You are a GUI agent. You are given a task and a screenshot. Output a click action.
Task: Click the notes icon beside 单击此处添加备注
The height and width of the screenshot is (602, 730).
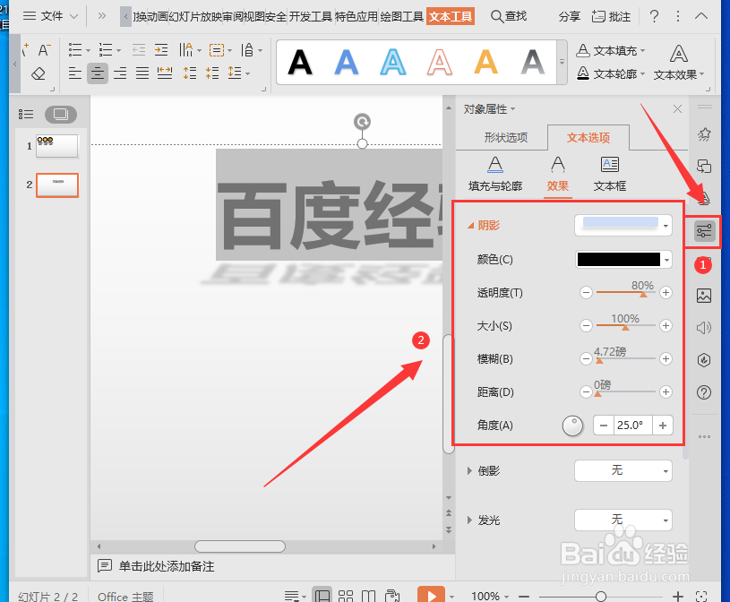104,565
